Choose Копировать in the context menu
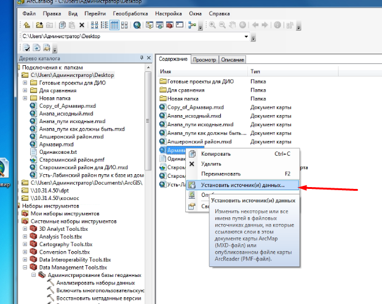Viewport: 382px width, 304px height. click(x=242, y=154)
